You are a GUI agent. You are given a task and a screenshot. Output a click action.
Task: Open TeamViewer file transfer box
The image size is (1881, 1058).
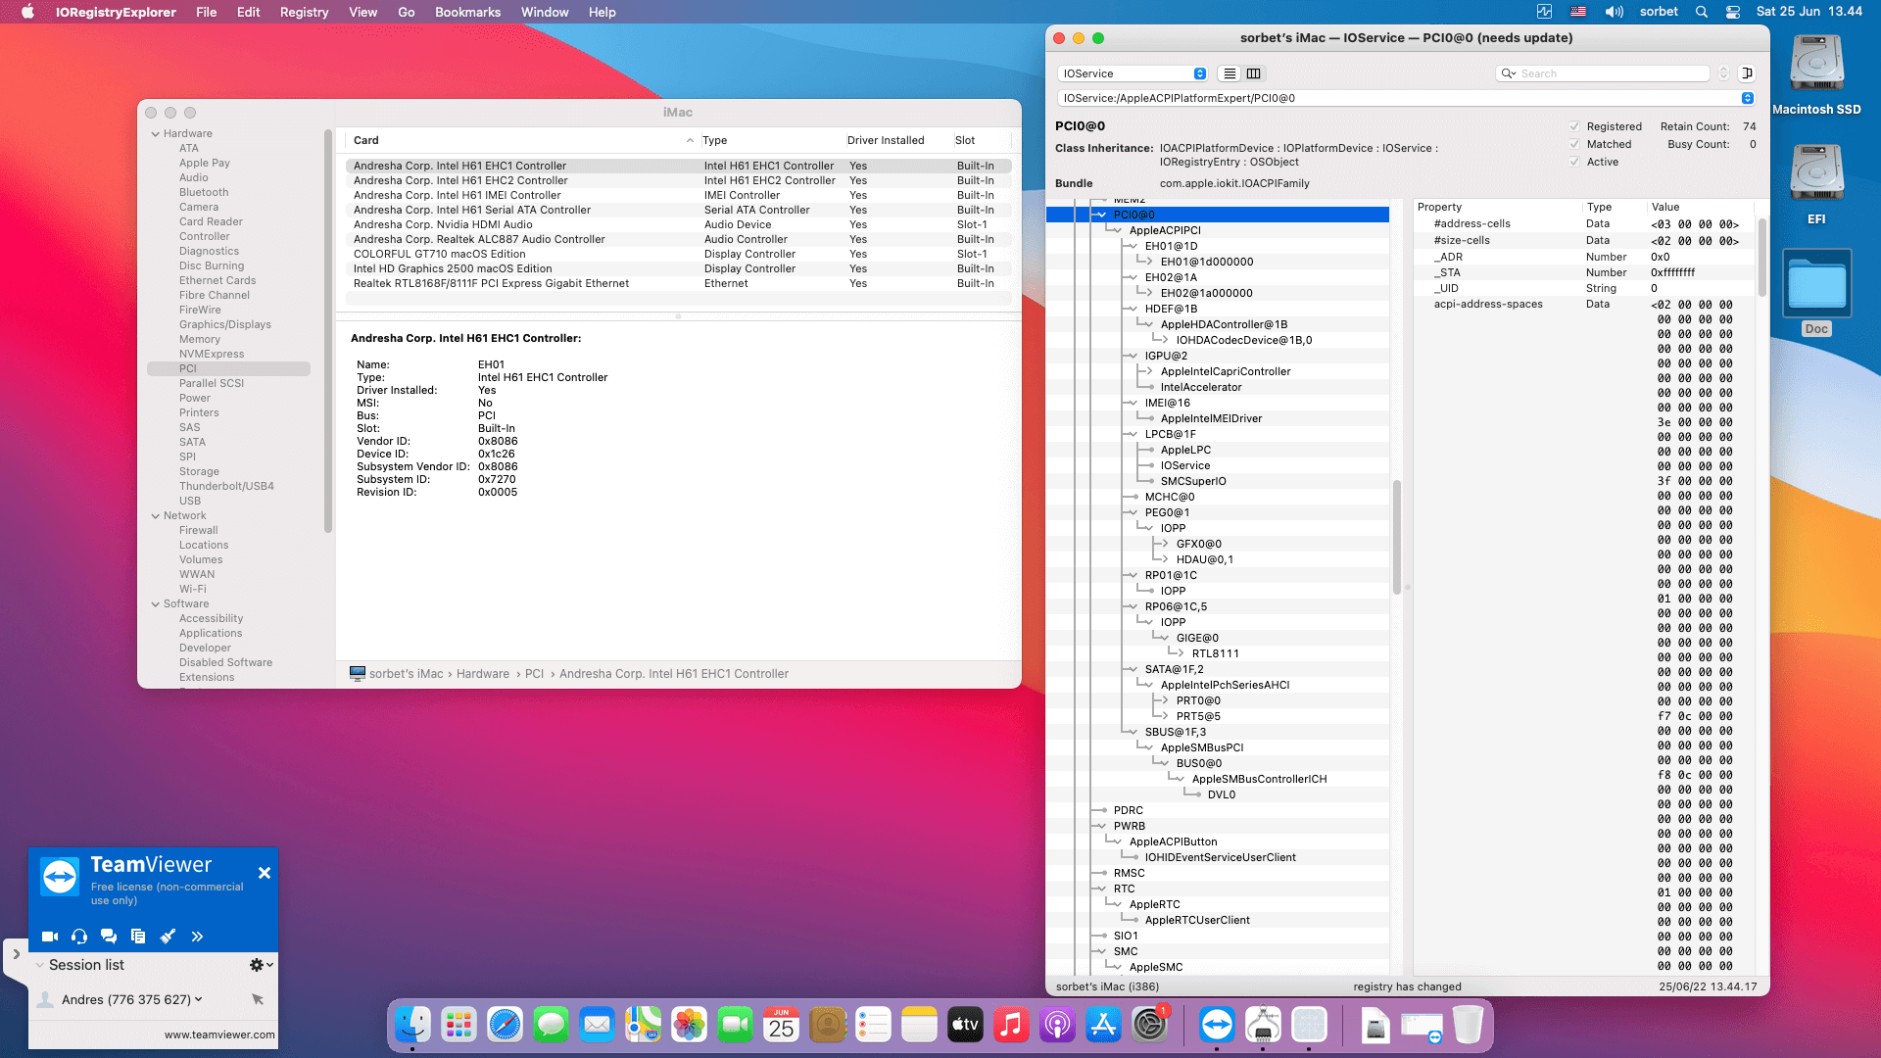tap(138, 937)
